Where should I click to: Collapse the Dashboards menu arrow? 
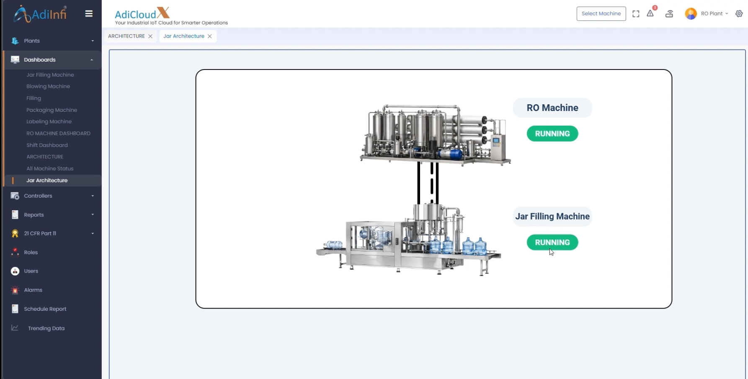pyautogui.click(x=92, y=60)
